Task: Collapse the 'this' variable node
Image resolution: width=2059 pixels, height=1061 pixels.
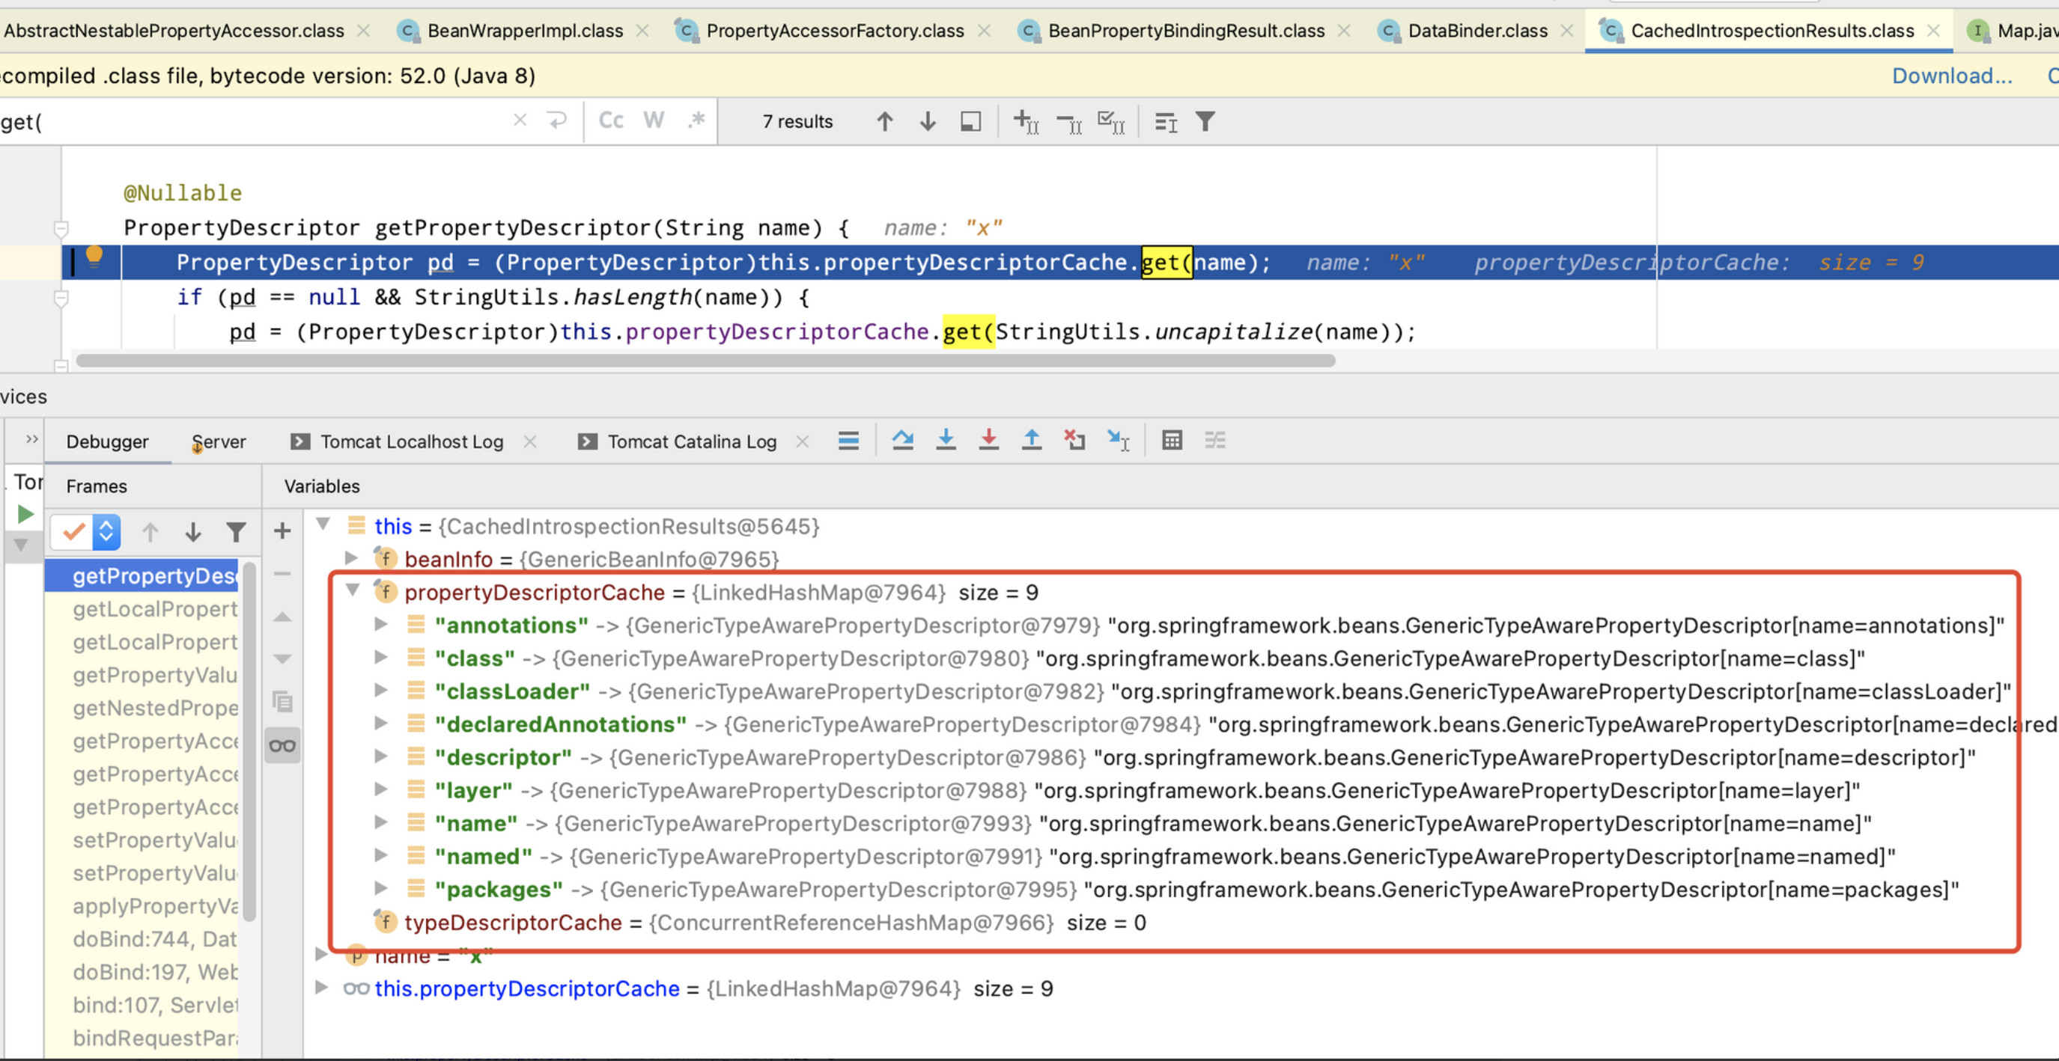Action: click(x=323, y=524)
